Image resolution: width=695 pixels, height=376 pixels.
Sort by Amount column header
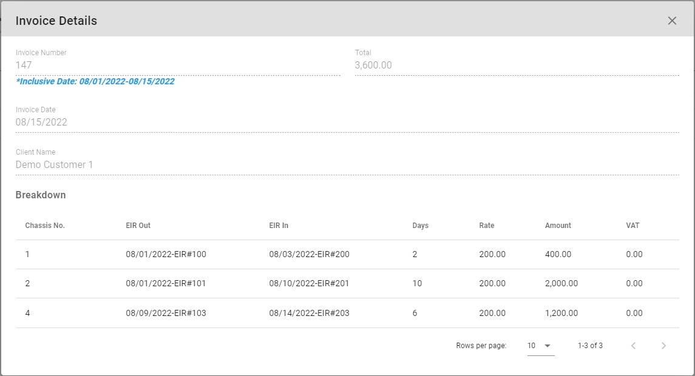click(558, 226)
